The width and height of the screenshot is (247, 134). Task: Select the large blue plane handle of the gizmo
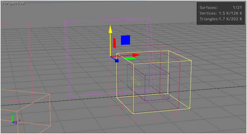click(125, 40)
